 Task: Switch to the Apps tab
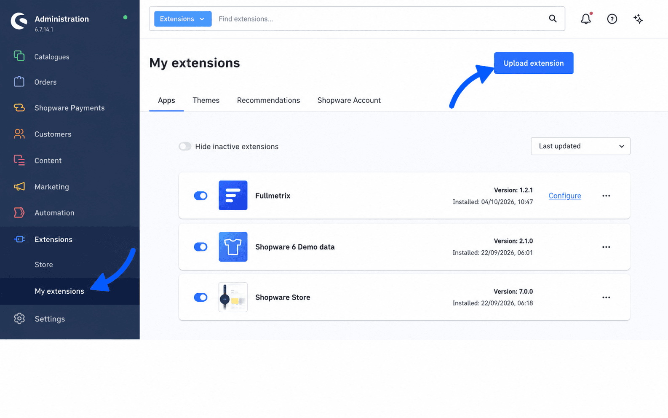[166, 100]
